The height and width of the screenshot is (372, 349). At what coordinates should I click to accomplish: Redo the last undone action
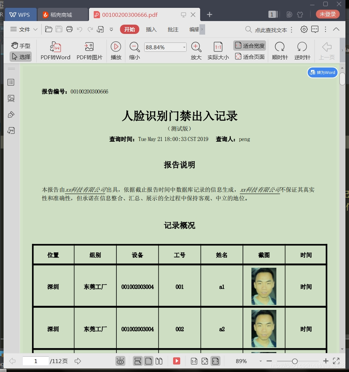[x=90, y=29]
